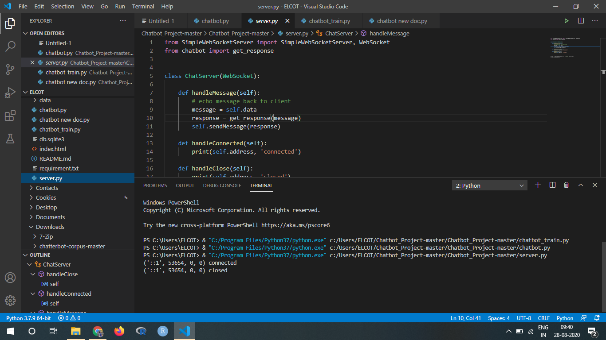This screenshot has height=340, width=606.
Task: Open the File menu
Action: [x=23, y=6]
